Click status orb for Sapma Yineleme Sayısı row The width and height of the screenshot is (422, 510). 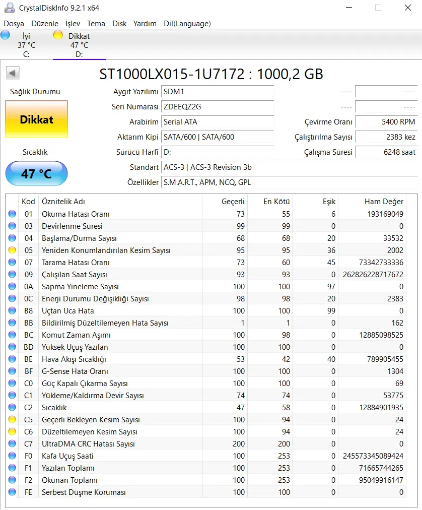click(12, 286)
